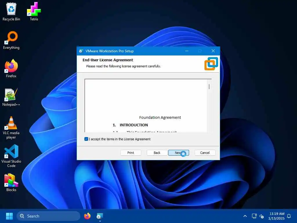297x223 pixels.
Task: Select the Blocks desktop shortcut
Action: click(11, 182)
